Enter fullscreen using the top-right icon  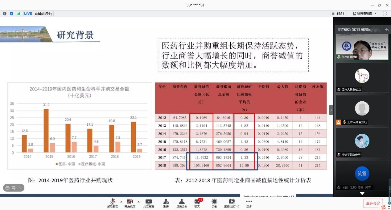[x=385, y=14]
